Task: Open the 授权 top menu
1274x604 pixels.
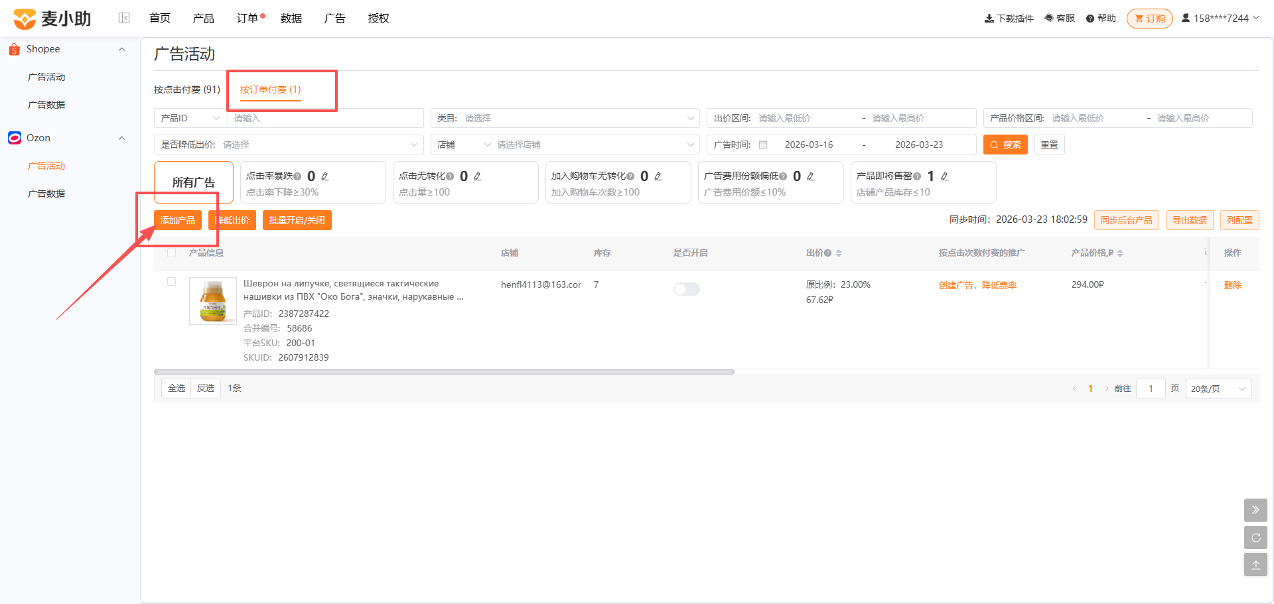Action: point(379,19)
